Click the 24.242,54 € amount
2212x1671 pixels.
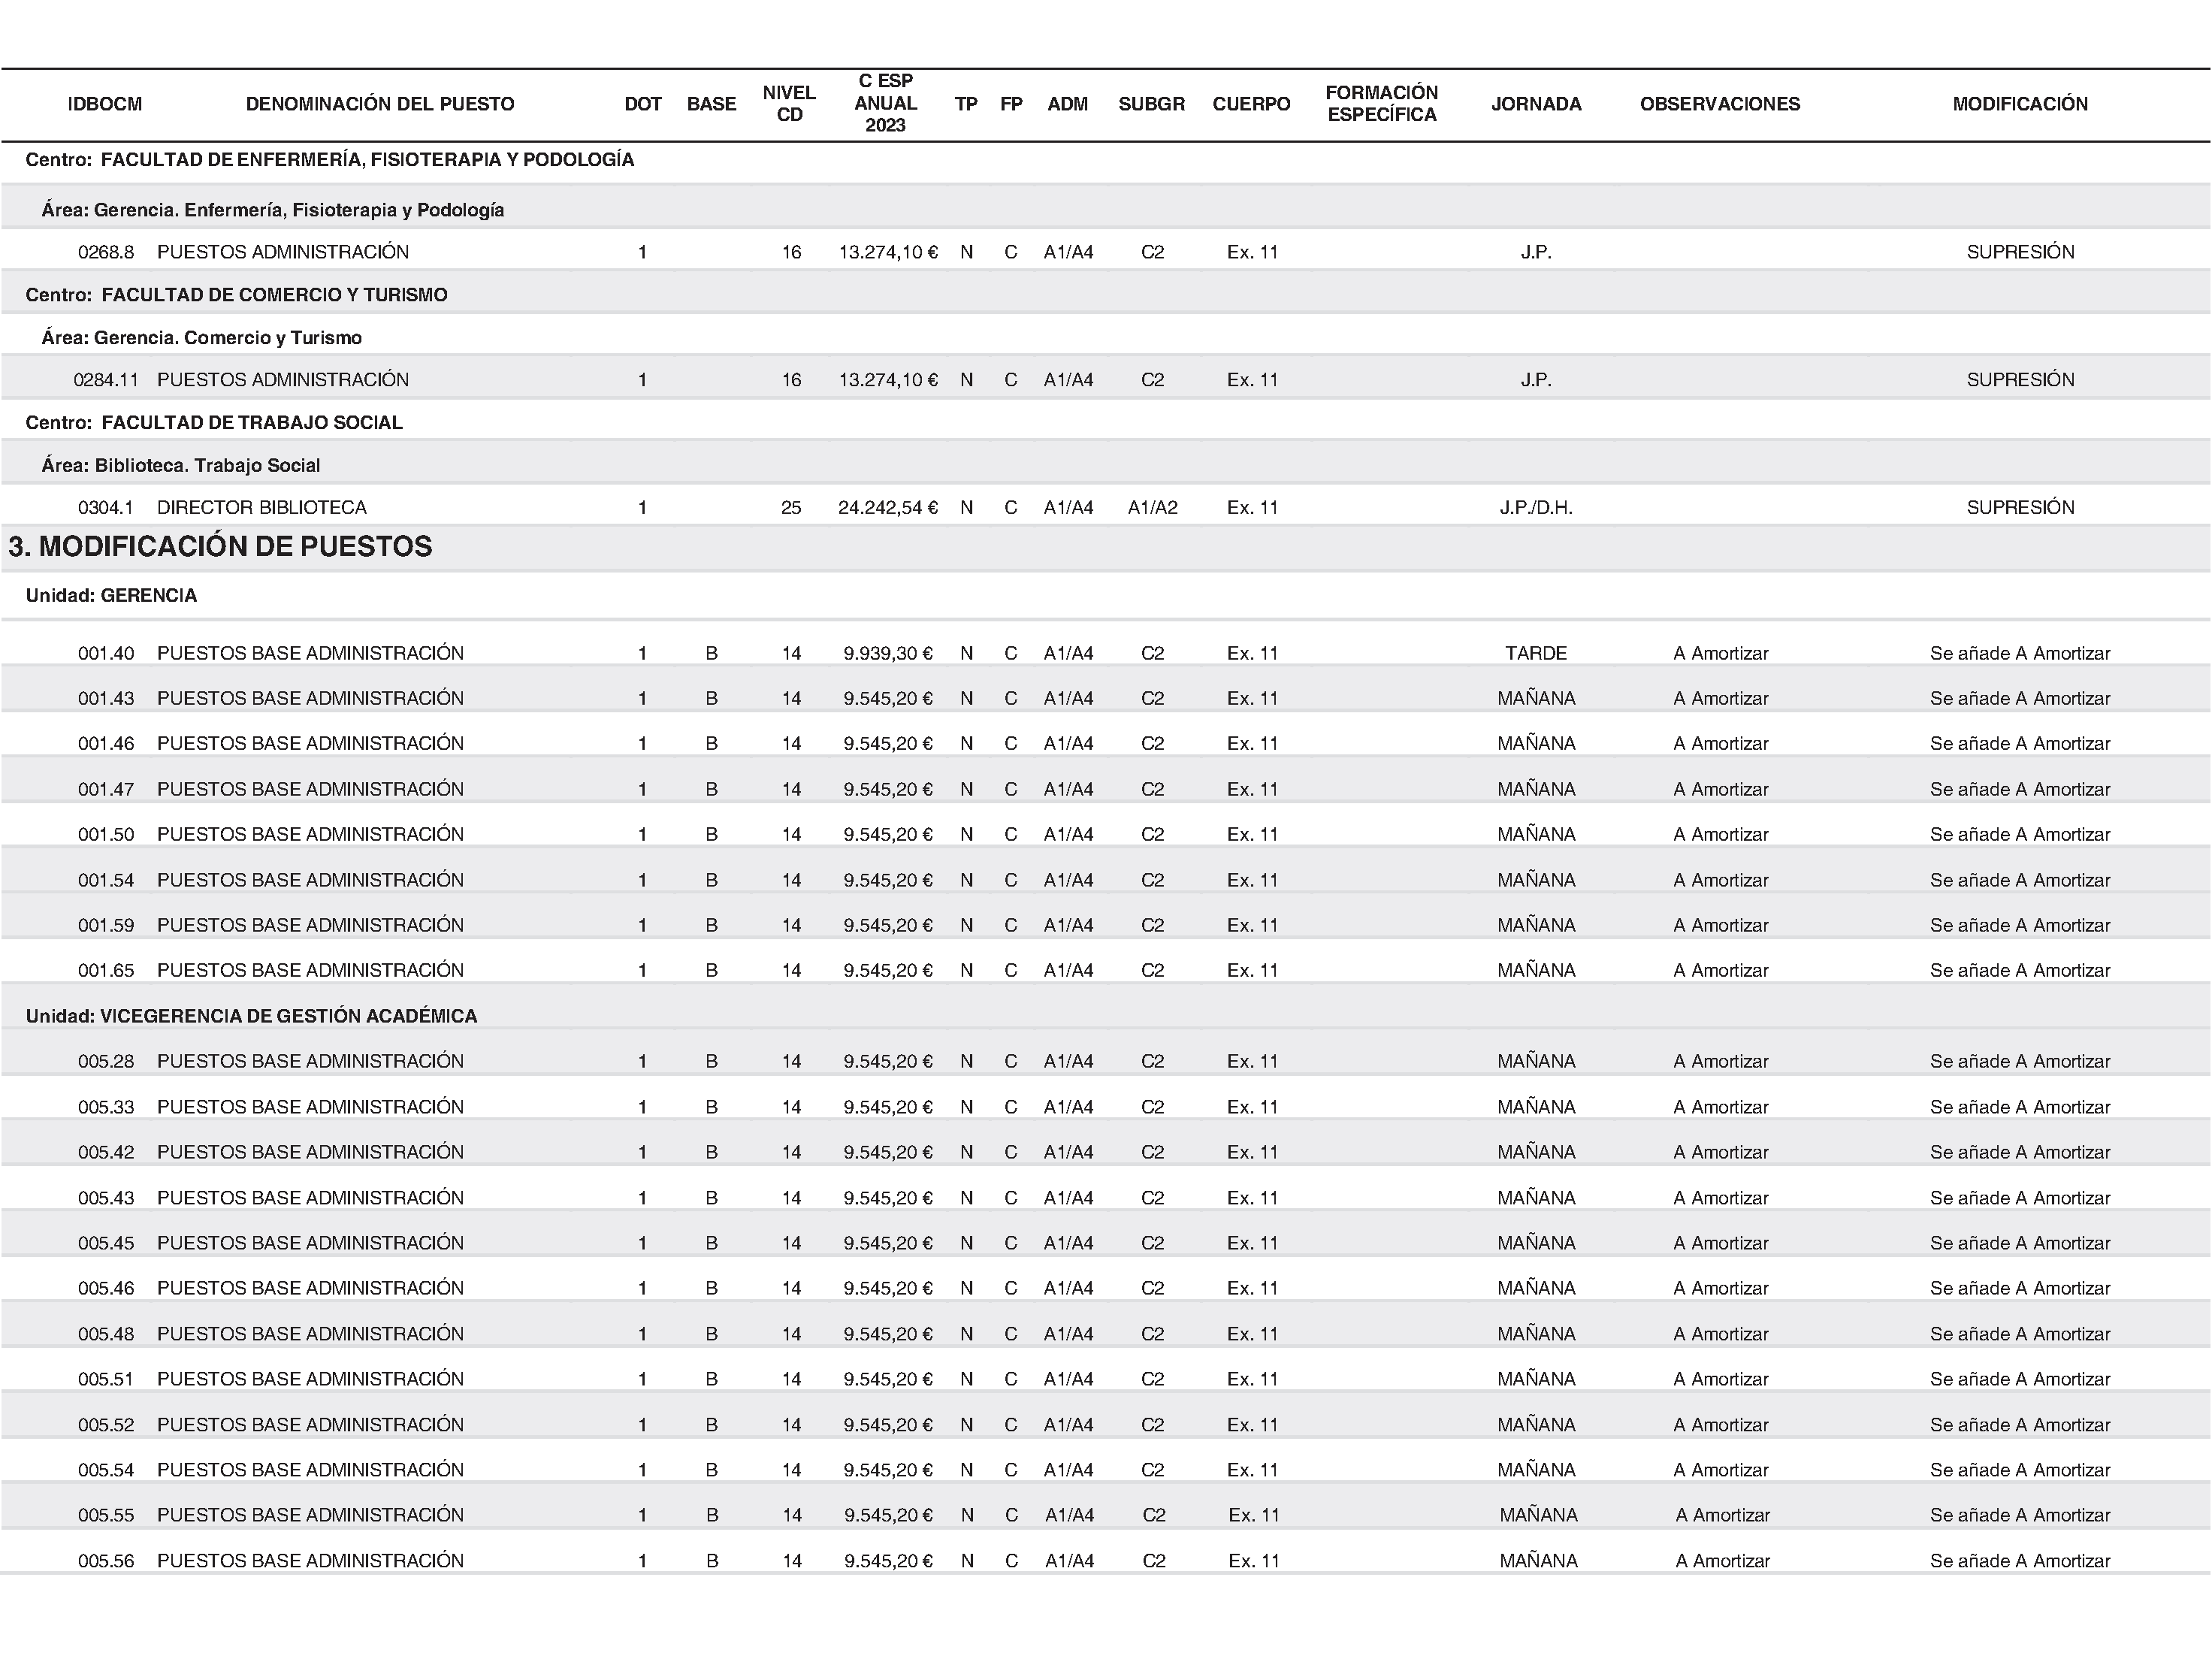pos(888,508)
